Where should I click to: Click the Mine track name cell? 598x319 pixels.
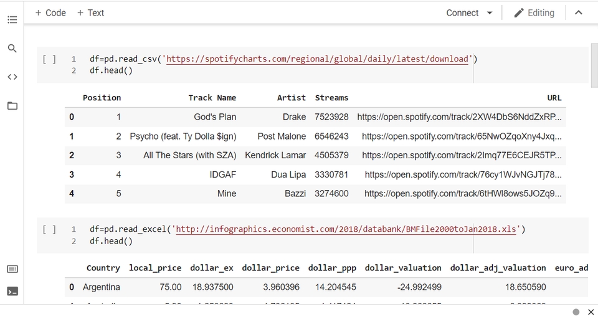click(227, 194)
